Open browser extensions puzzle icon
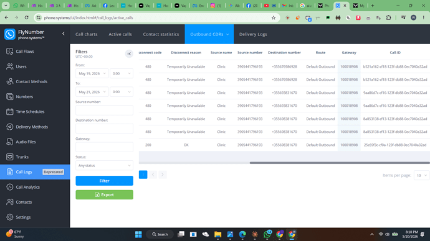 click(388, 18)
